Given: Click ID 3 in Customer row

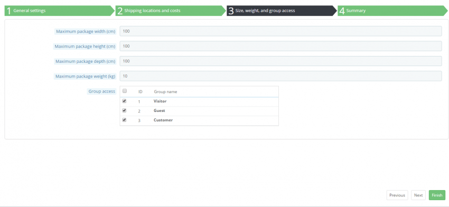Looking at the screenshot, I should (139, 120).
